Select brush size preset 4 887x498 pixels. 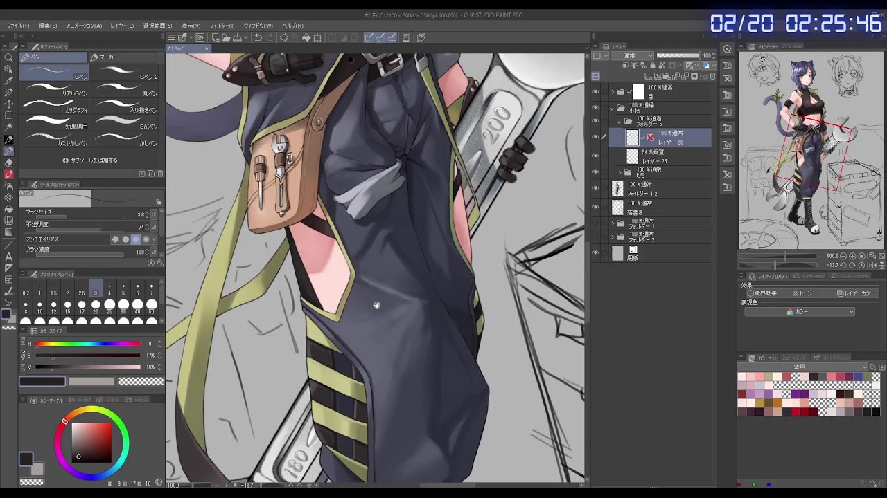(109, 288)
